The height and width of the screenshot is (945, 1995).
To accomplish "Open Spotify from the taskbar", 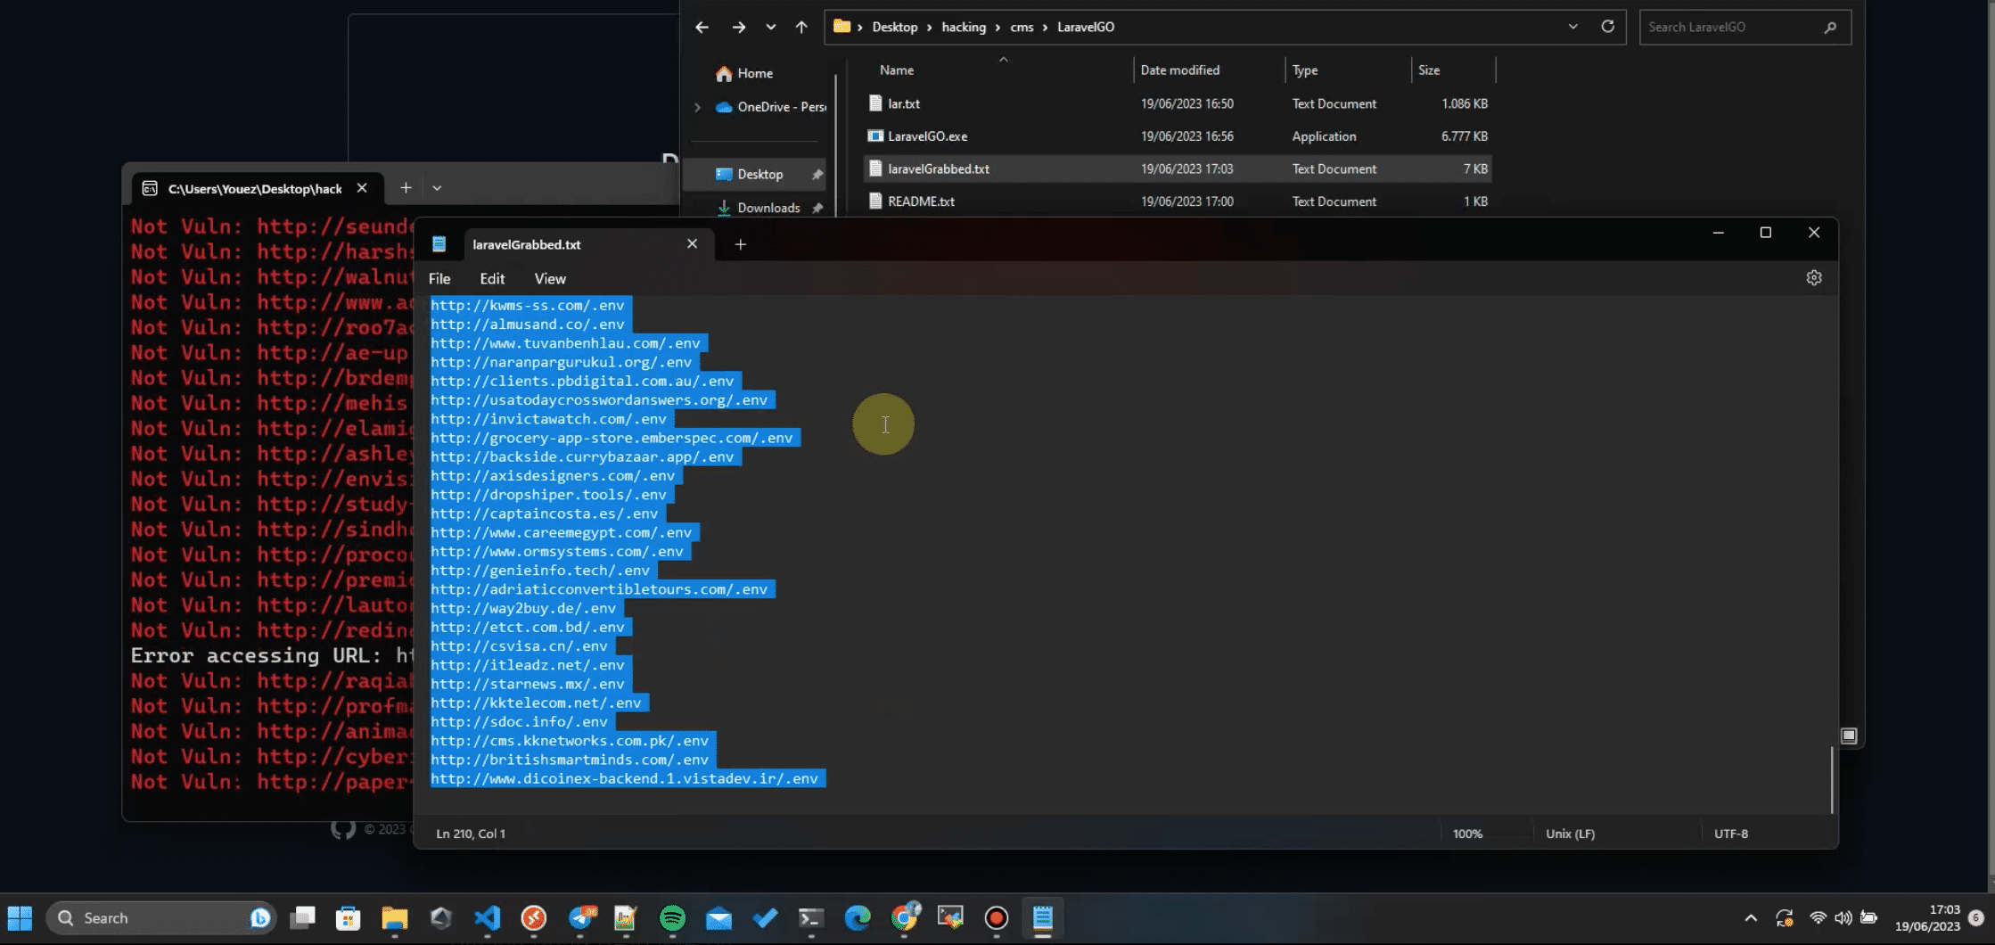I will (x=672, y=917).
